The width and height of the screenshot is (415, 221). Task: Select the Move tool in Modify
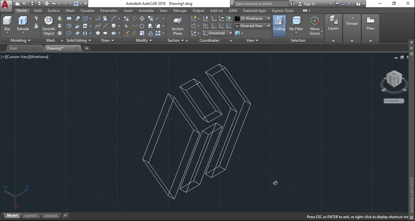pos(142,18)
